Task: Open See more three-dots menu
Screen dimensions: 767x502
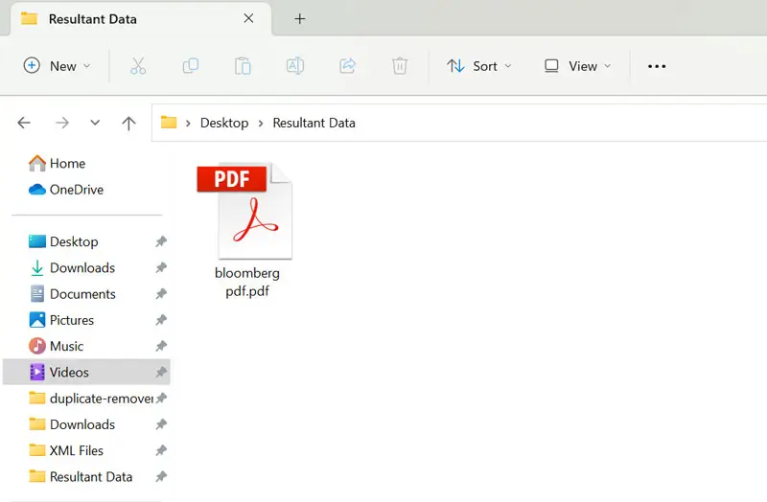Action: [657, 66]
